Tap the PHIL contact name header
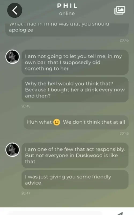 coord(67,6)
